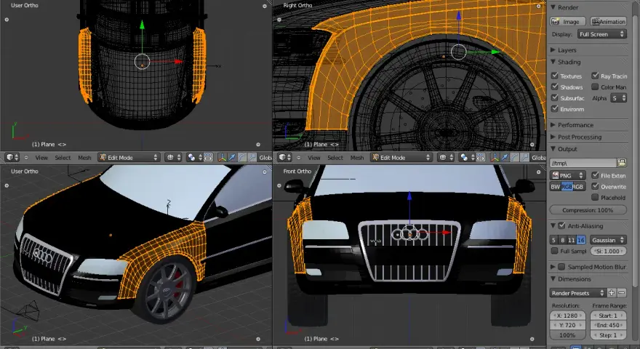Enable Sampled Motion Blur checkbox
This screenshot has height=349, width=640.
click(561, 267)
